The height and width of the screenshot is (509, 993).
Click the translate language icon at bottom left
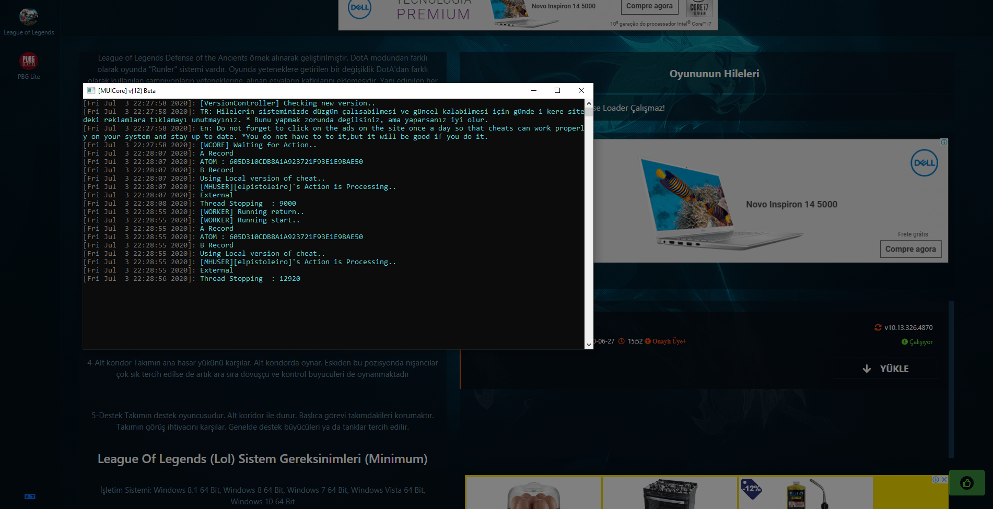point(30,496)
